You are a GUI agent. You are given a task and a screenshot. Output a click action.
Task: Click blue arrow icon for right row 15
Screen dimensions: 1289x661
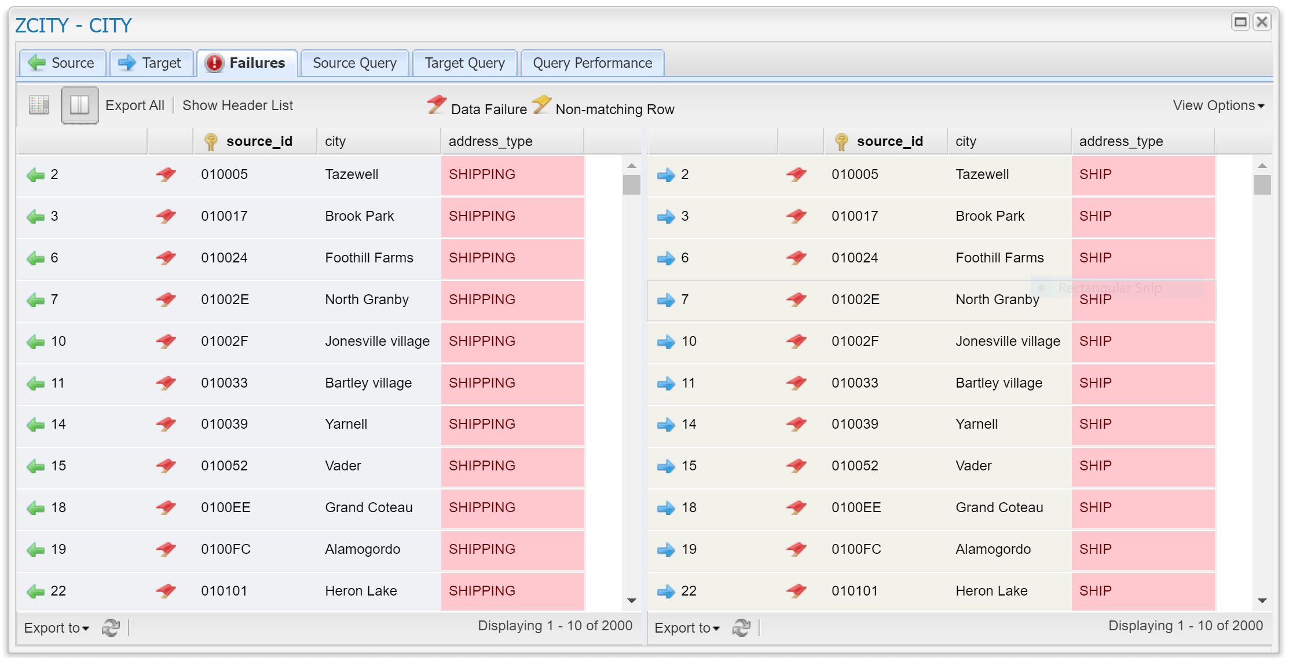(667, 466)
